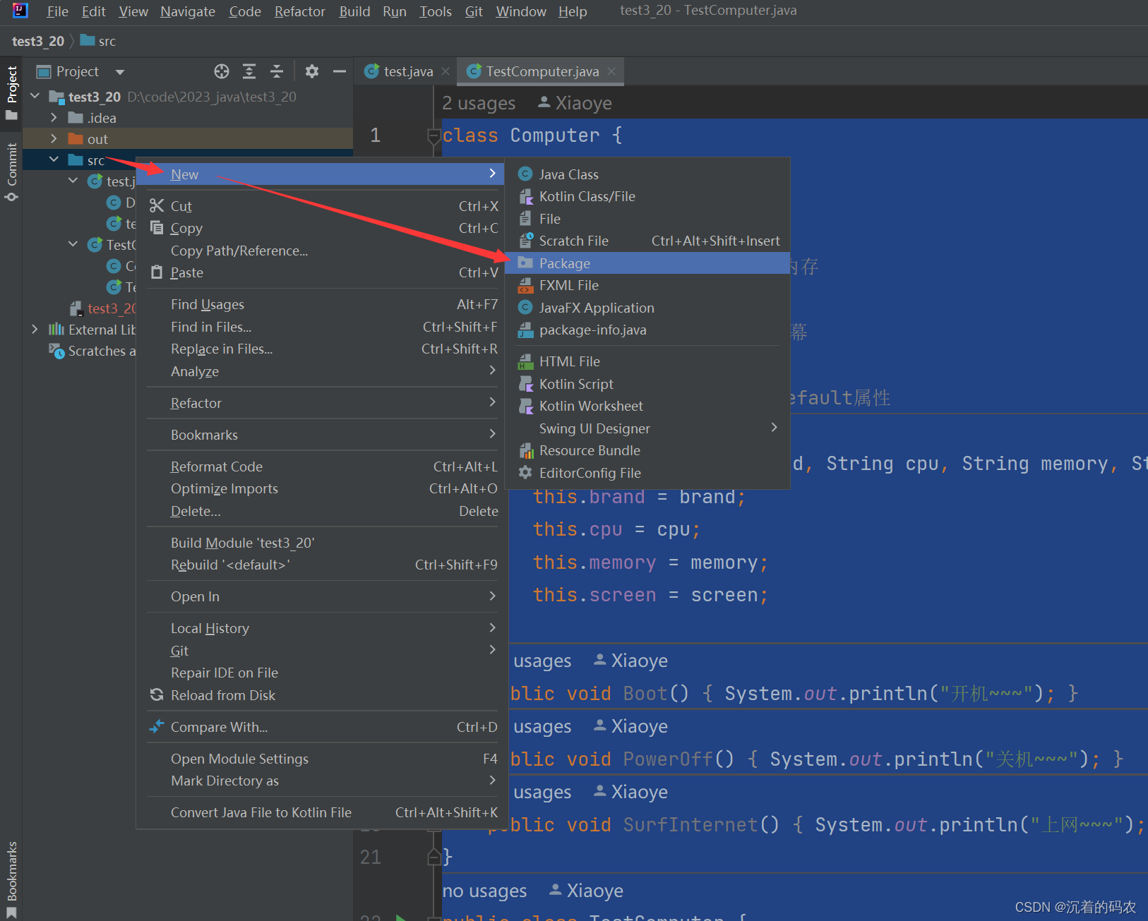1148x921 pixels.
Task: Open the Refactor submenu in context menu
Action: [322, 403]
